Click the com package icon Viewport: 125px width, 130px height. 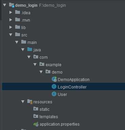click(x=36, y=57)
